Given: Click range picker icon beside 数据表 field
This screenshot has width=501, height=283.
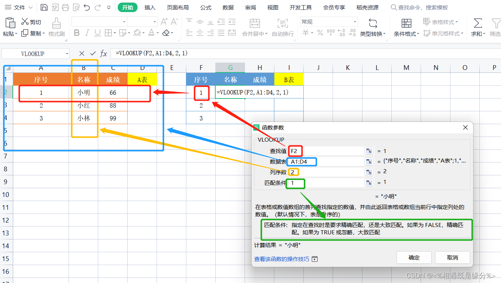Looking at the screenshot, I should point(369,161).
